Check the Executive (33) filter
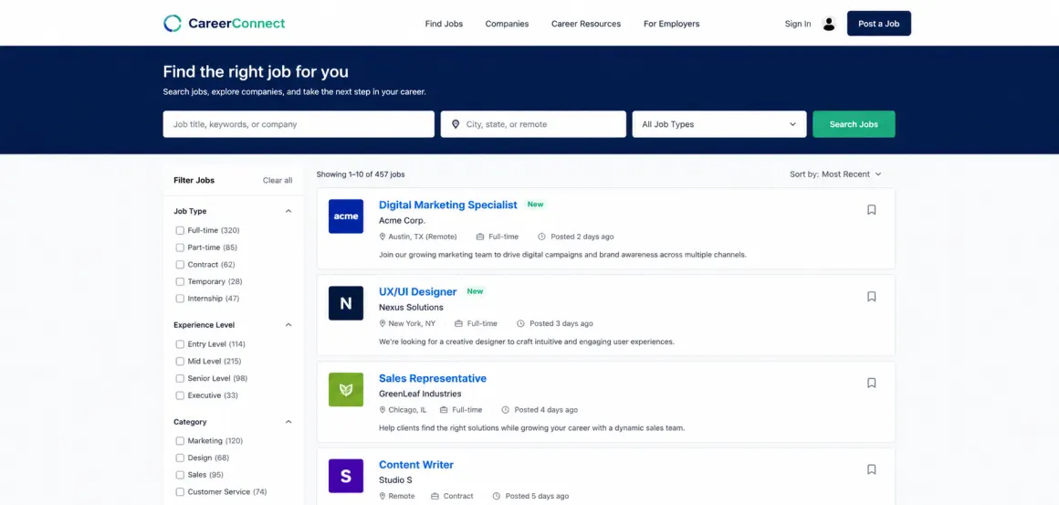The width and height of the screenshot is (1059, 505). [180, 395]
